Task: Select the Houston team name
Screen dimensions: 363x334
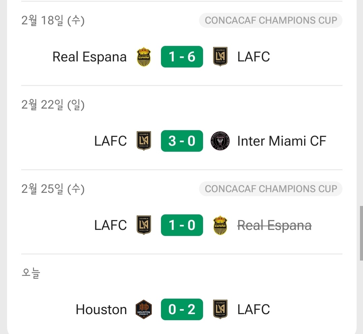Action: click(101, 309)
